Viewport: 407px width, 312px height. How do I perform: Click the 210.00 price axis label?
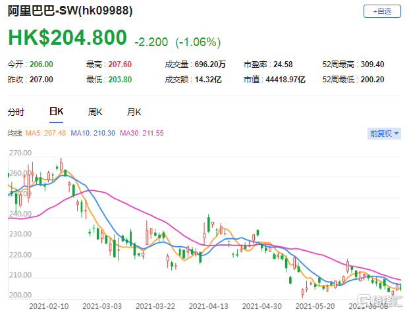tap(20, 275)
